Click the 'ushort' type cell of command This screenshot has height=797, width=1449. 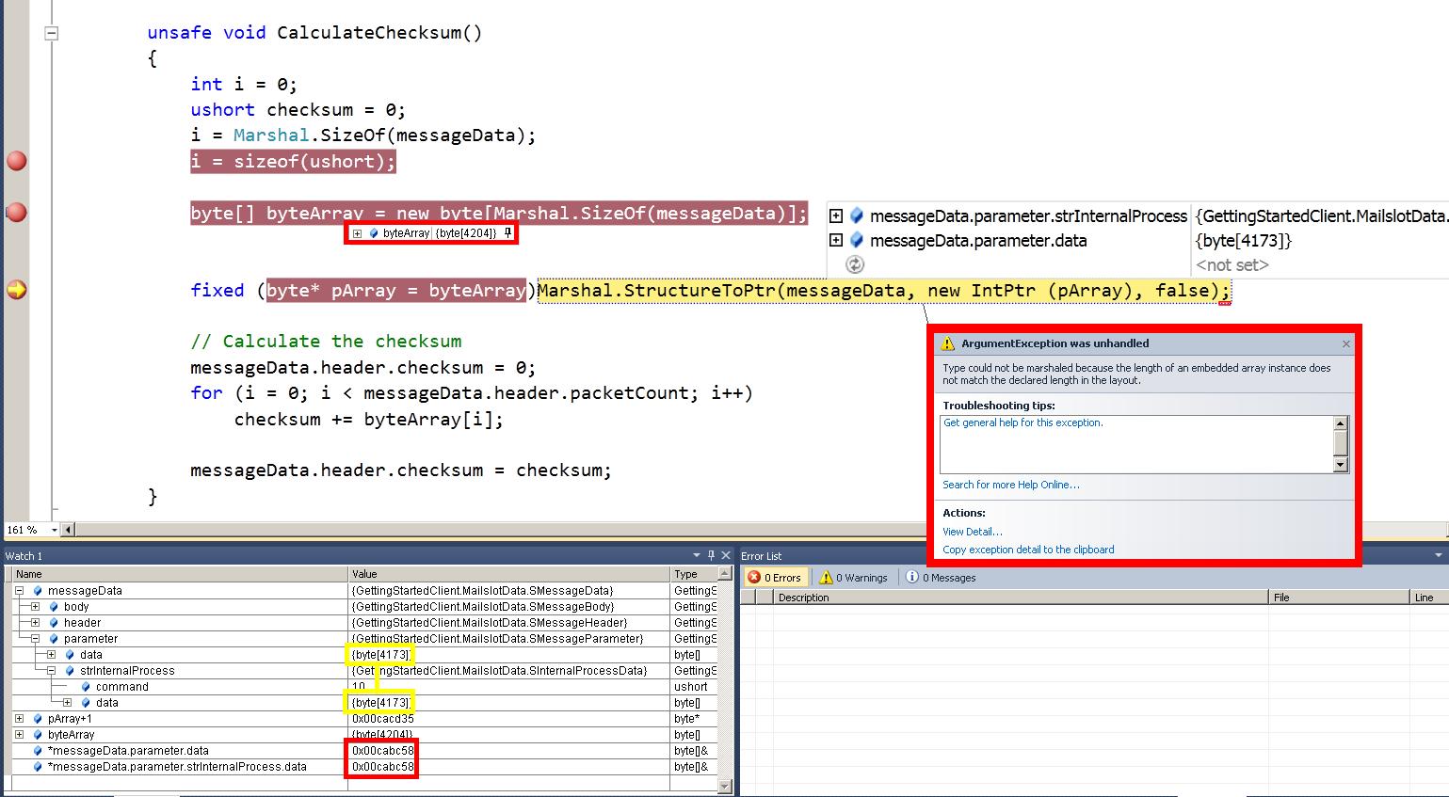694,687
